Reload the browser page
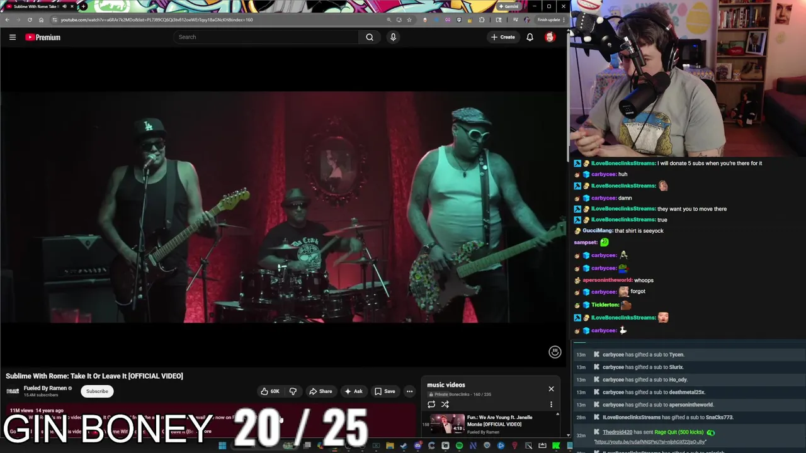806x453 pixels. pyautogui.click(x=30, y=20)
